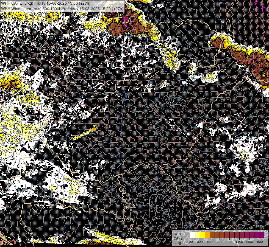Click the legend value label 900
Screen dimensions: 269x247
click(229, 242)
